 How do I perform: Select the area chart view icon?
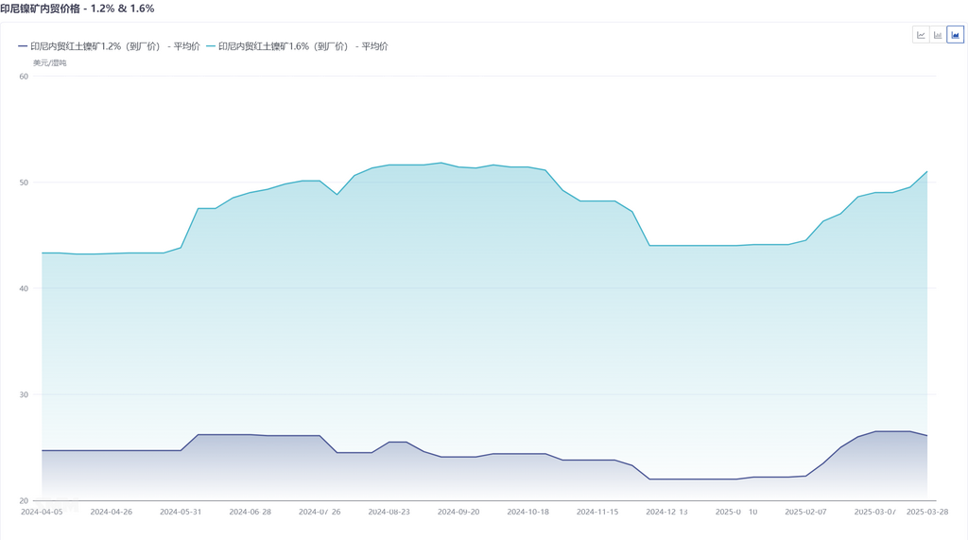[955, 35]
